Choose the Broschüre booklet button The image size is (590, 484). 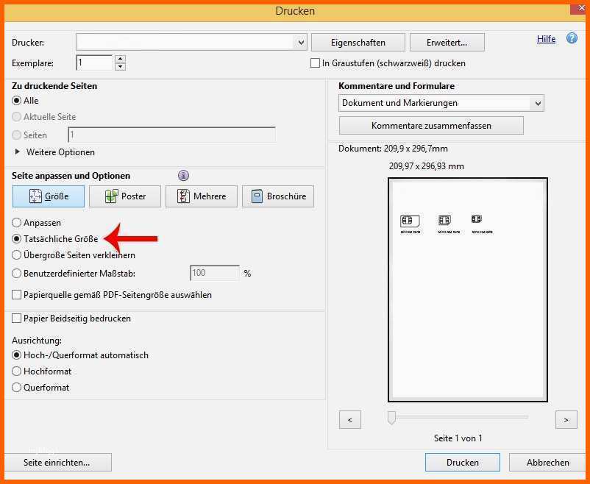278,196
